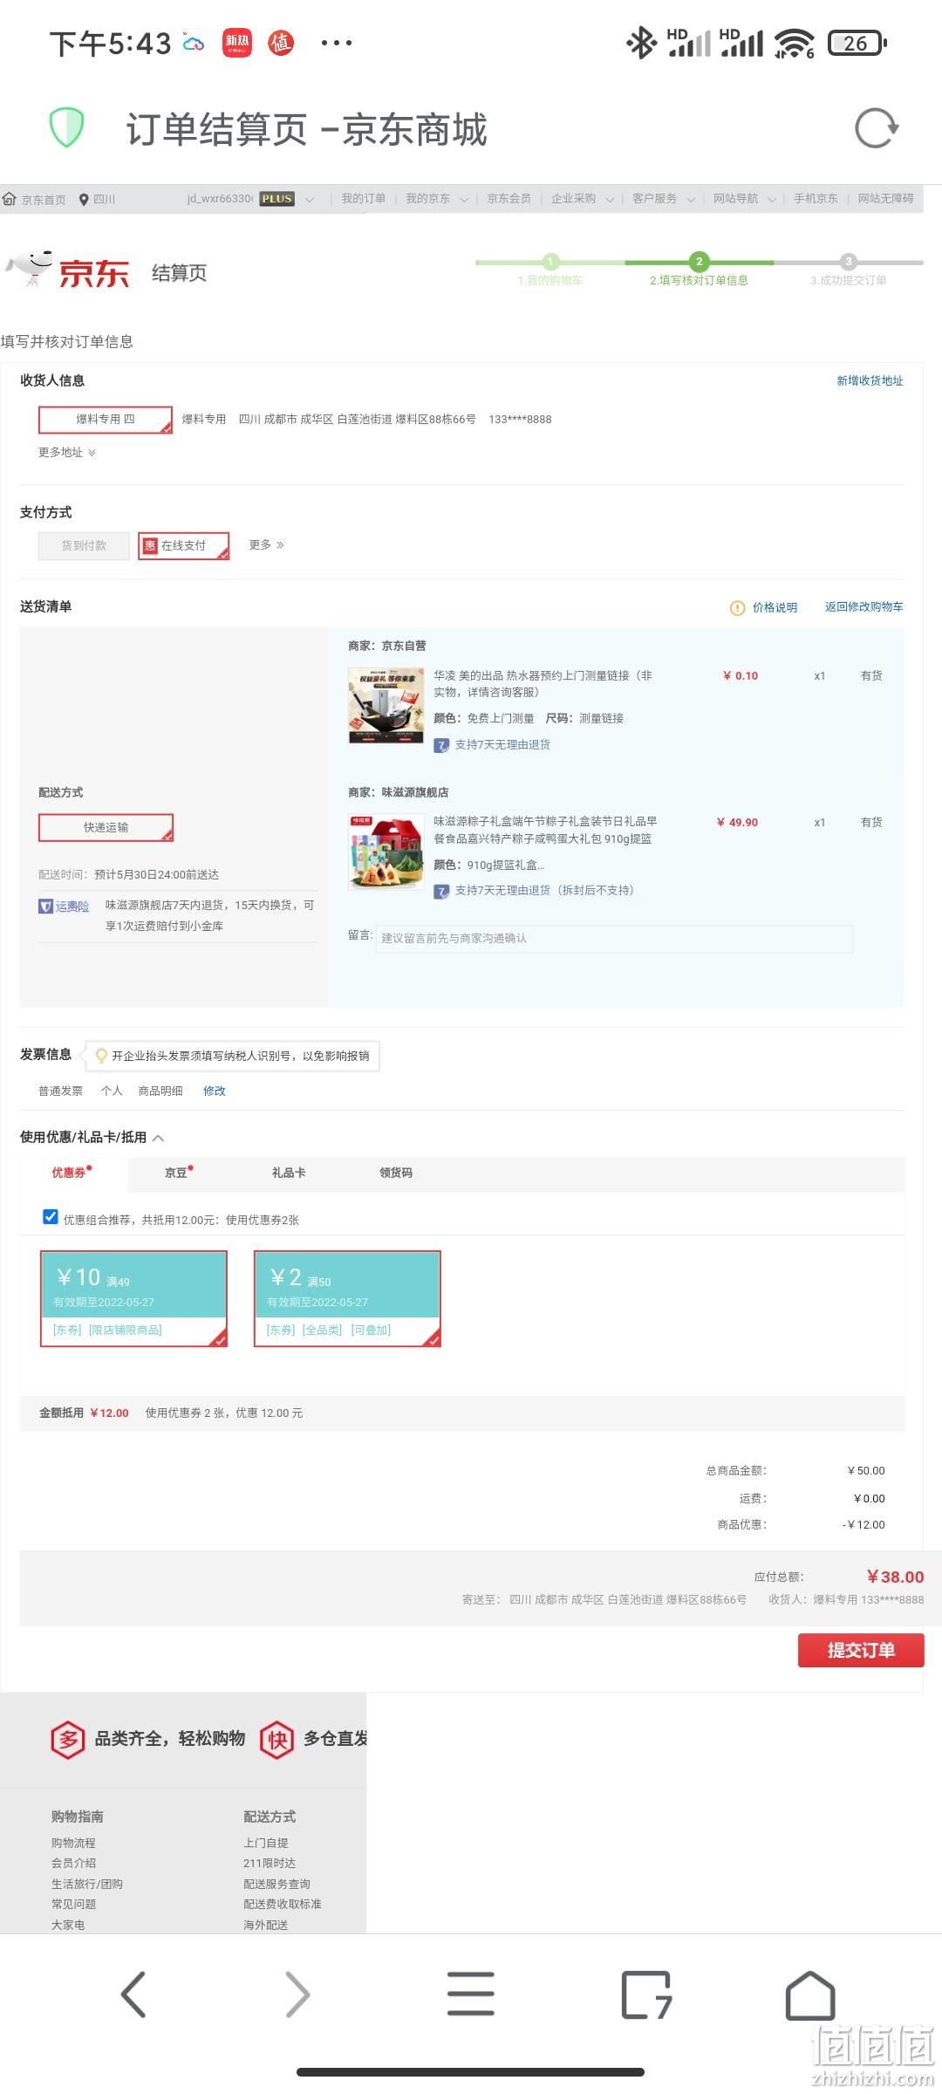Select the 爆料专用 四 address option

[x=106, y=420]
